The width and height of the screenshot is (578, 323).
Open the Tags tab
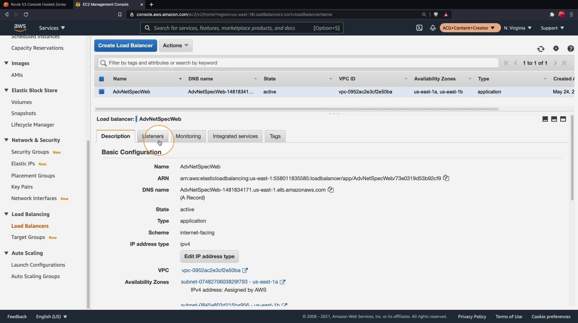[275, 136]
